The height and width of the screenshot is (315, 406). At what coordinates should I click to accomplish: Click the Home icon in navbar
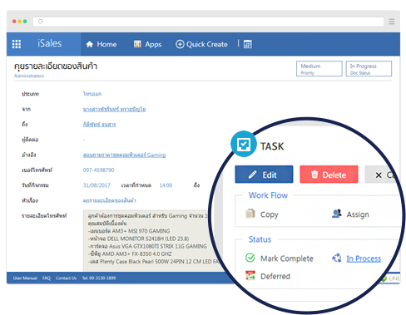tap(89, 44)
